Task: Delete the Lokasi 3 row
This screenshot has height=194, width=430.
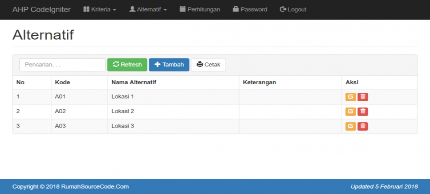Action: coord(362,126)
